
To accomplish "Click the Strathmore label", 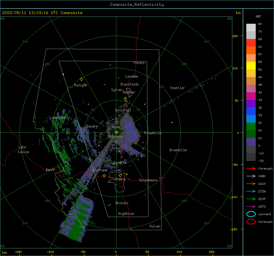I will click(148, 180).
